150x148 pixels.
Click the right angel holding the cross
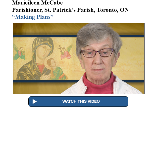click(x=66, y=52)
